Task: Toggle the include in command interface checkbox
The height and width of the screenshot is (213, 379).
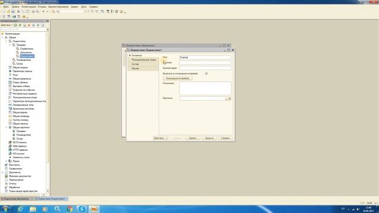Action: 206,73
